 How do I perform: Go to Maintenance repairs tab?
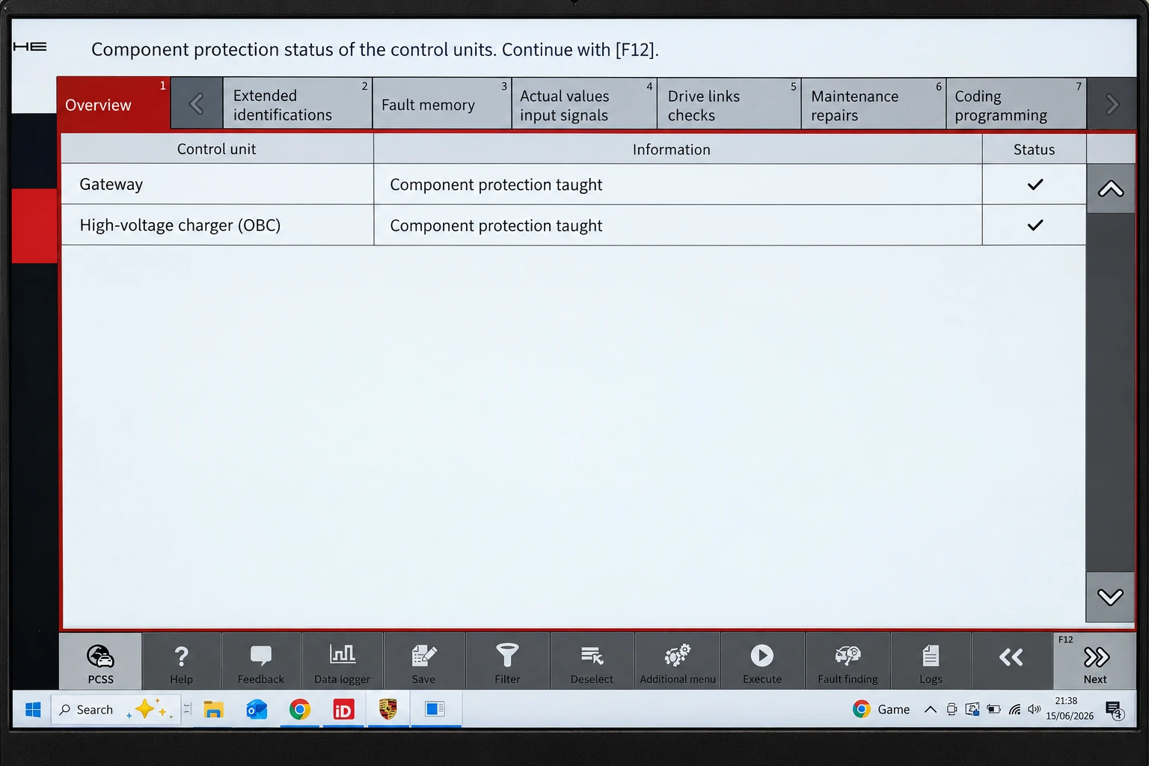[873, 104]
